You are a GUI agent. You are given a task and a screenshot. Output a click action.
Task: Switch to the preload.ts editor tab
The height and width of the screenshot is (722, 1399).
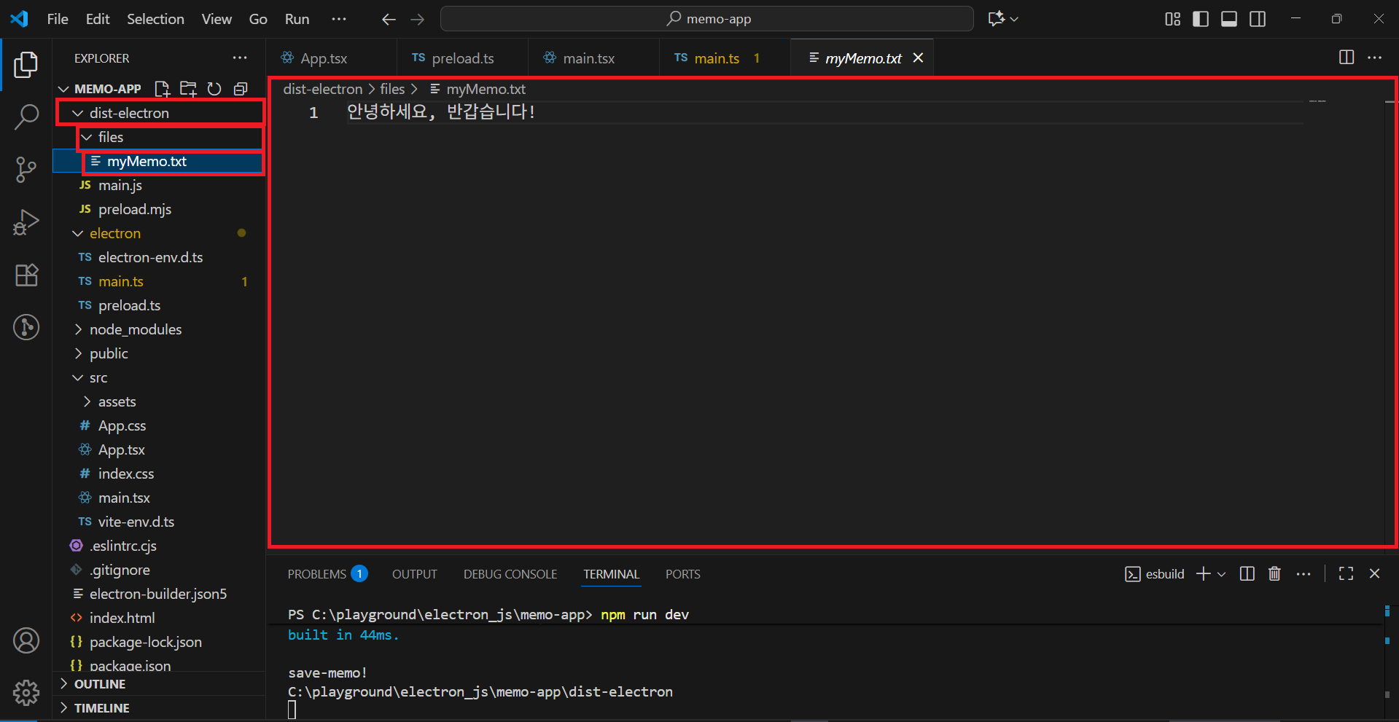point(462,58)
